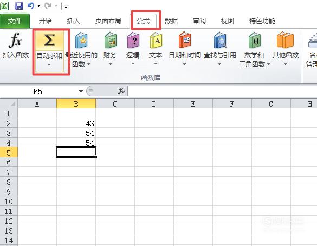Select row 14 header

[9, 241]
